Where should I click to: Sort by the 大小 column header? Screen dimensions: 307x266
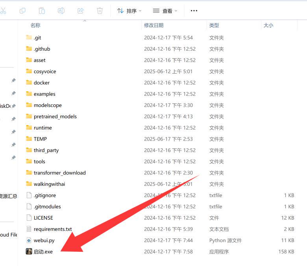click(x=268, y=25)
